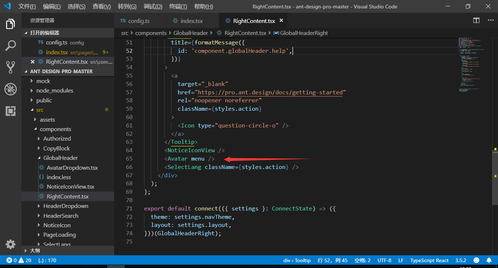
Task: Switch to the config.ts tab
Action: click(x=139, y=21)
